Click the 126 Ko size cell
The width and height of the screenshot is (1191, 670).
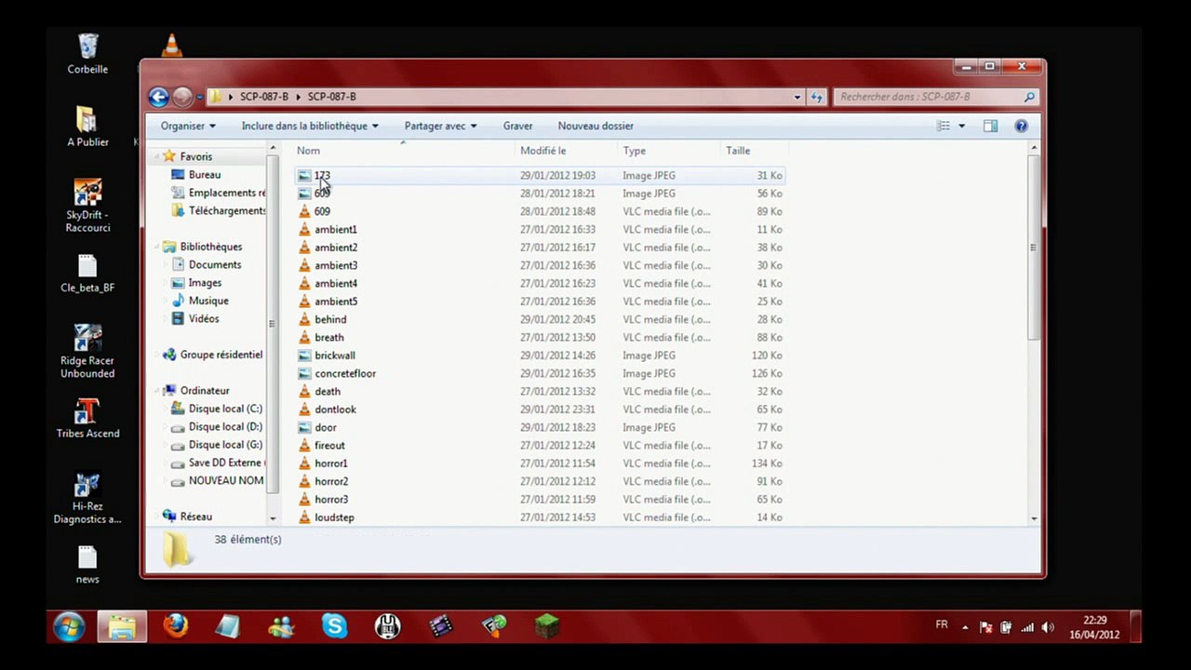(x=767, y=373)
